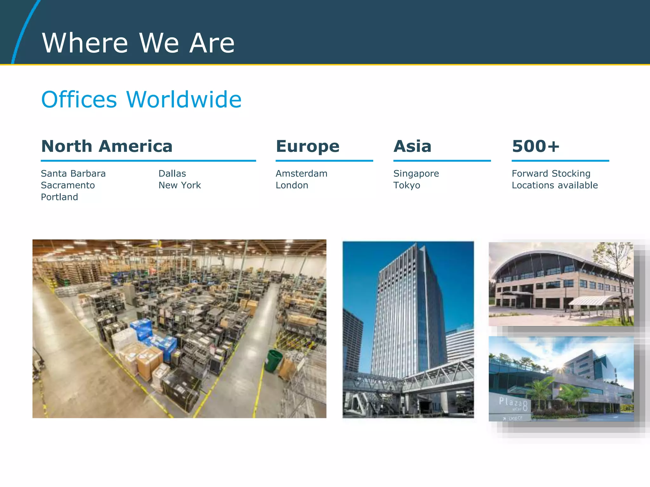Select the 'Offices Worldwide' subtitle
The height and width of the screenshot is (487, 650).
[141, 100]
